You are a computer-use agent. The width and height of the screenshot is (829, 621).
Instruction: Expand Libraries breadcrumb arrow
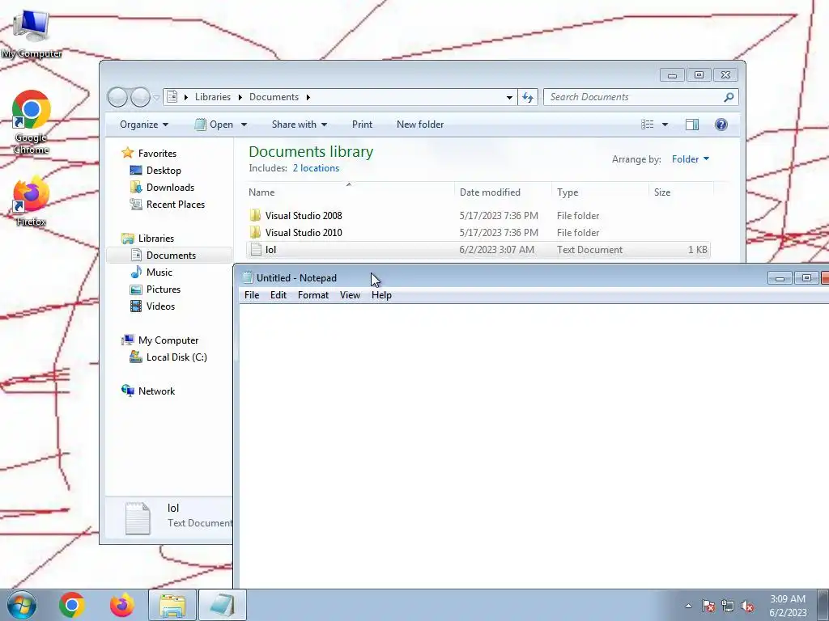240,97
